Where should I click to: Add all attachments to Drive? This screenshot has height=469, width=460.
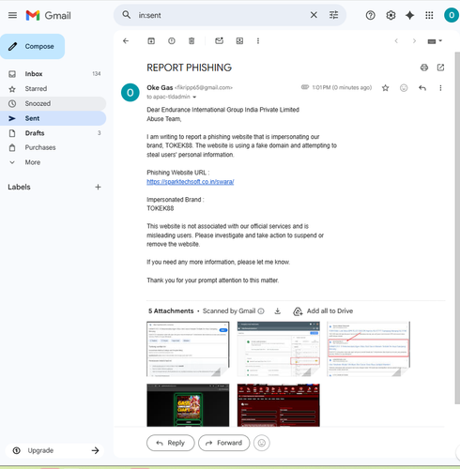(323, 311)
